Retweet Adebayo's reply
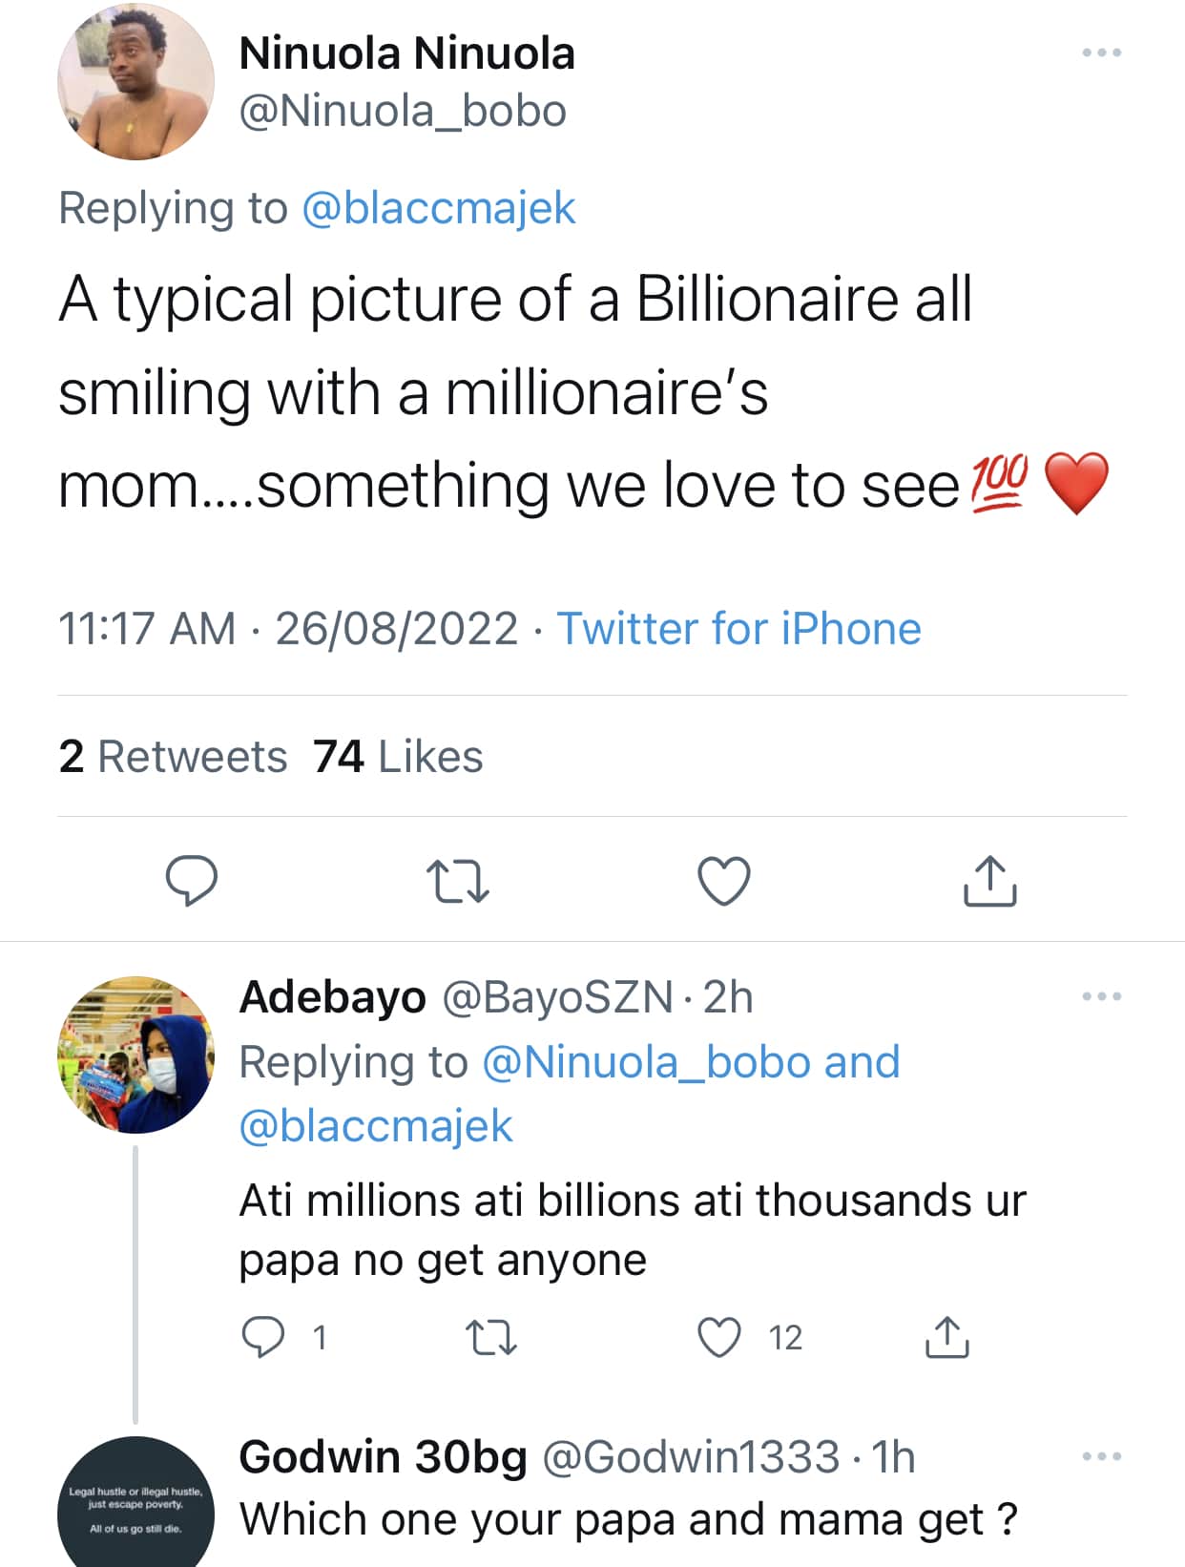1185x1567 pixels. click(492, 1337)
